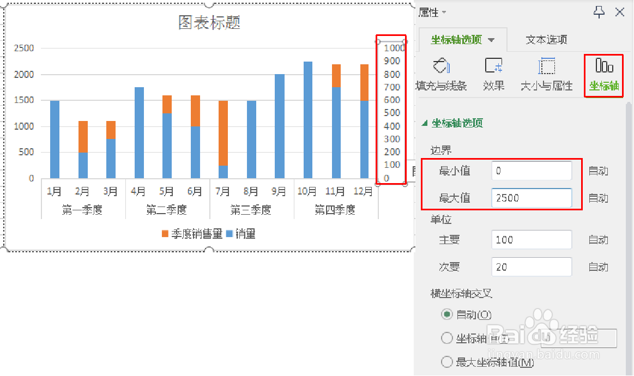The width and height of the screenshot is (634, 376).
Task: Click the 季度销售量 orange legend swatch
Action: [165, 234]
